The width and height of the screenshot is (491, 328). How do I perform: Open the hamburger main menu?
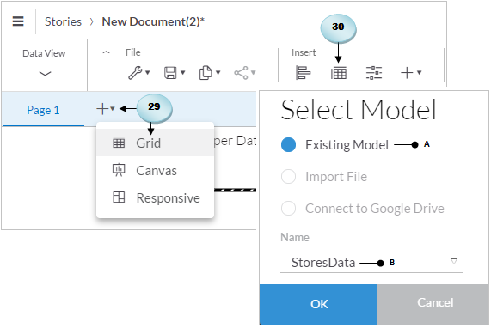pyautogui.click(x=18, y=21)
